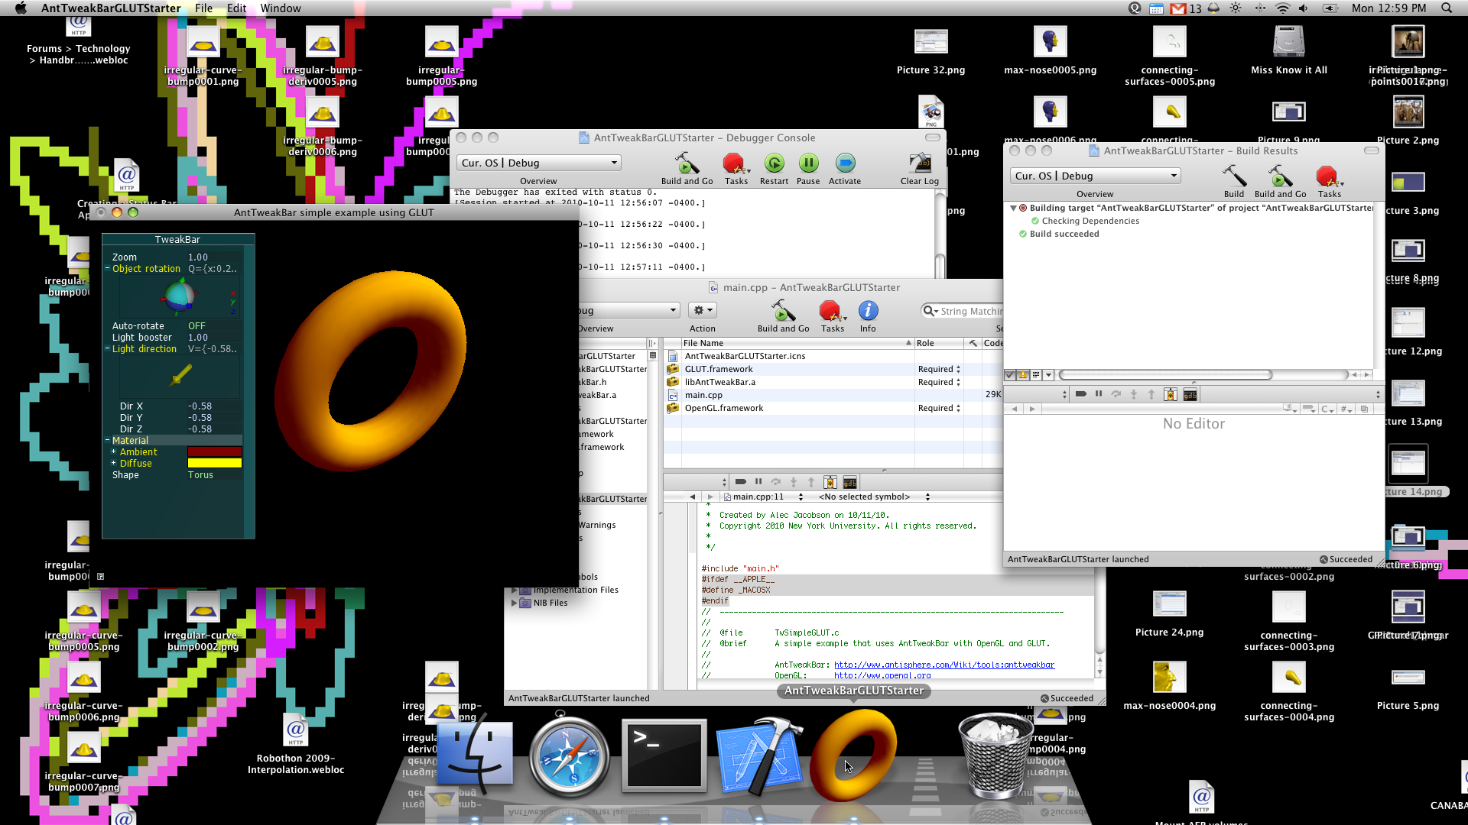Image resolution: width=1468 pixels, height=825 pixels.
Task: Click the Clear Log toolbar icon
Action: 919,164
